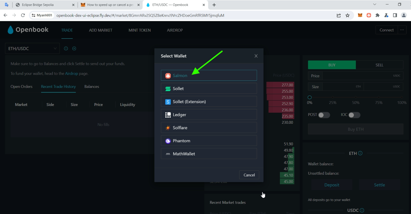Select Phantom from the wallet list
The image size is (411, 214).
[209, 141]
